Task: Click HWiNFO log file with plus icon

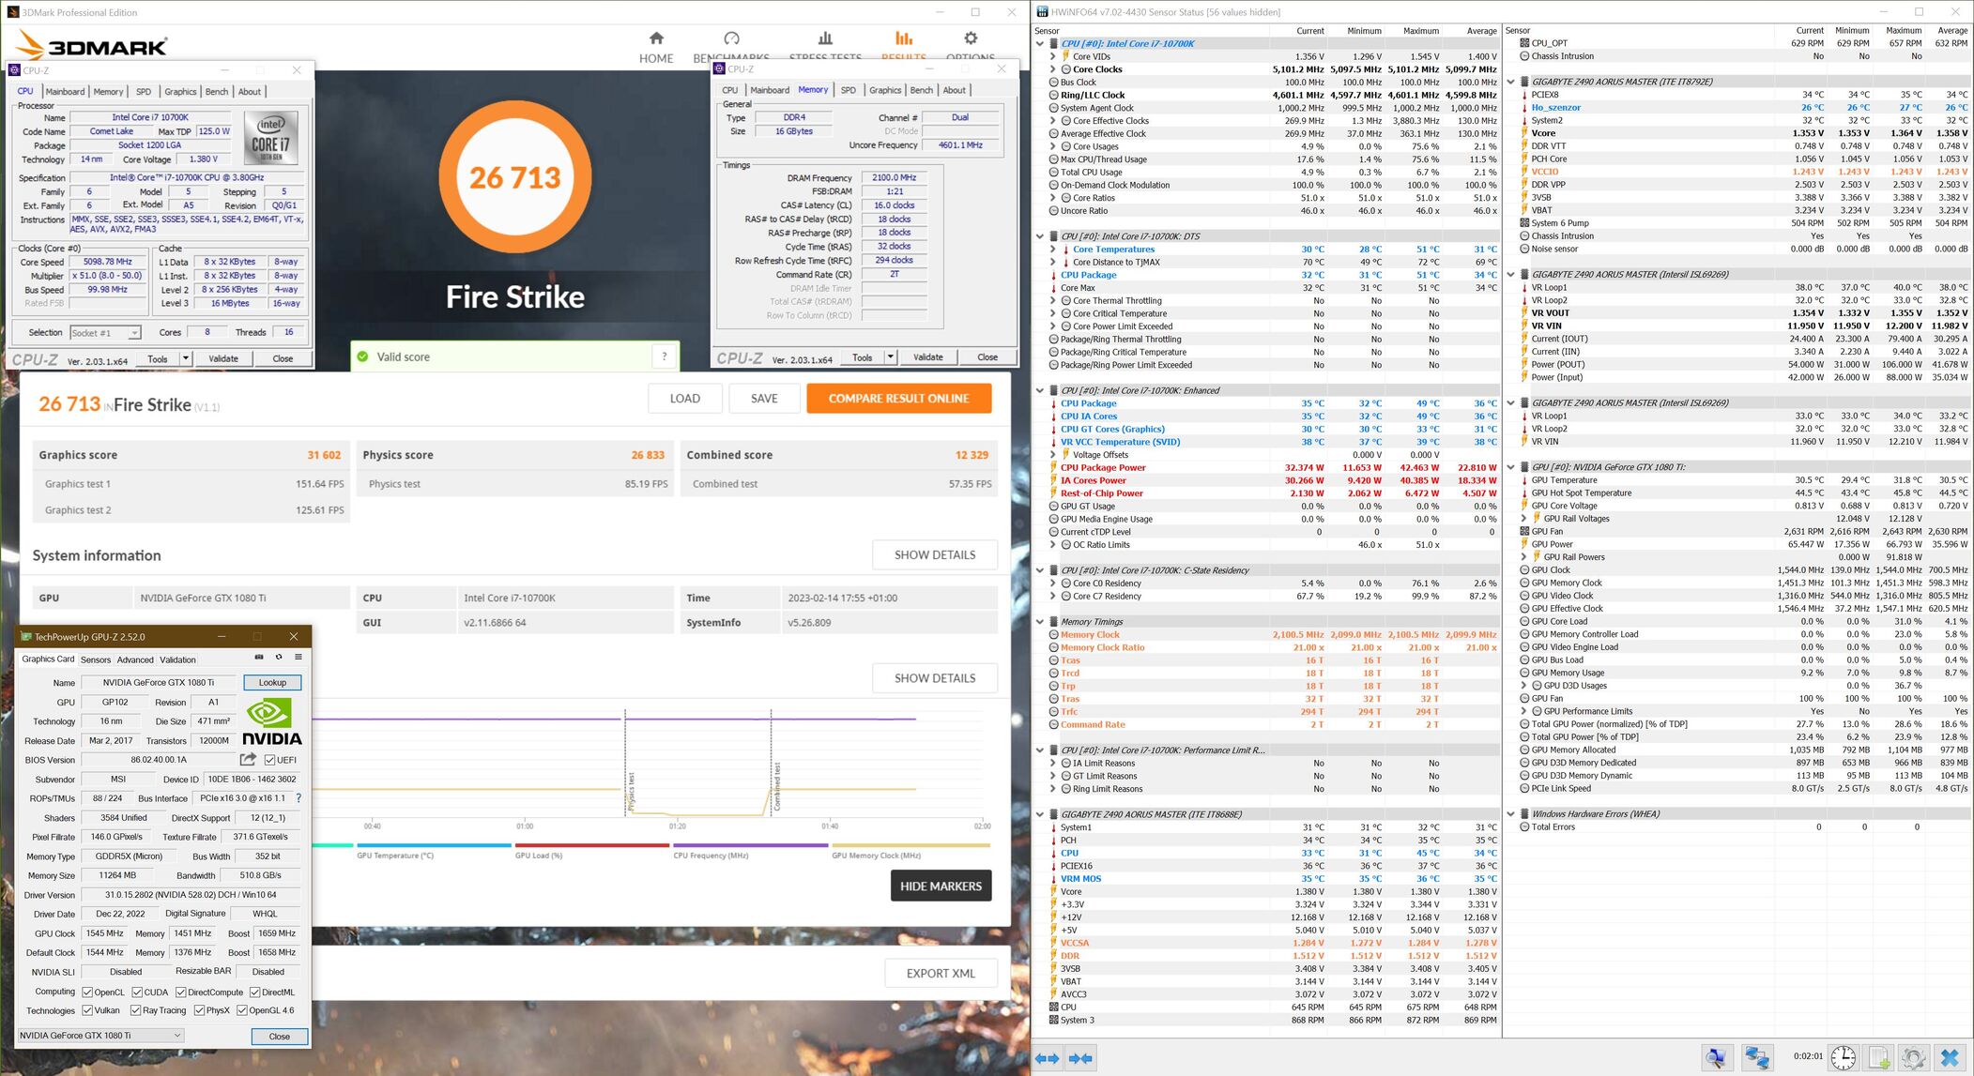Action: [1879, 1058]
